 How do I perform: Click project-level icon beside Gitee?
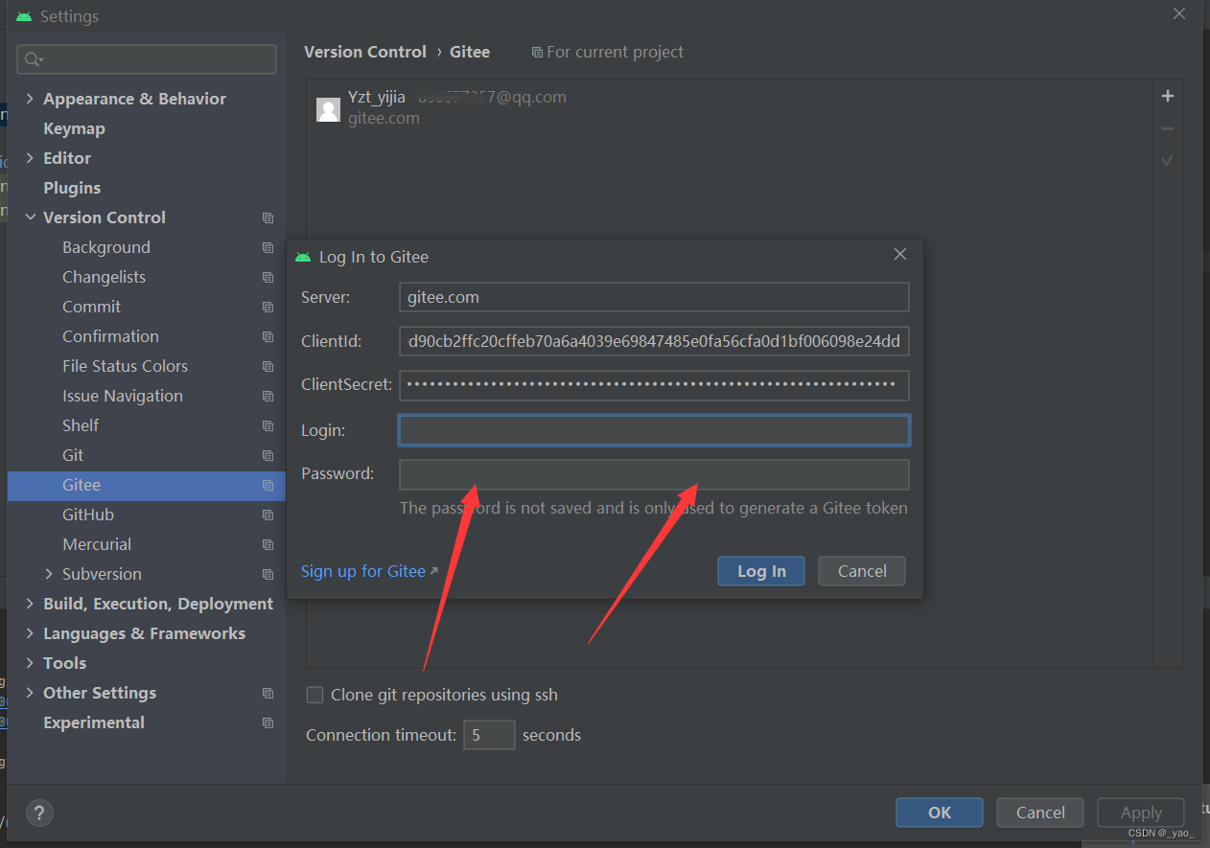point(268,485)
